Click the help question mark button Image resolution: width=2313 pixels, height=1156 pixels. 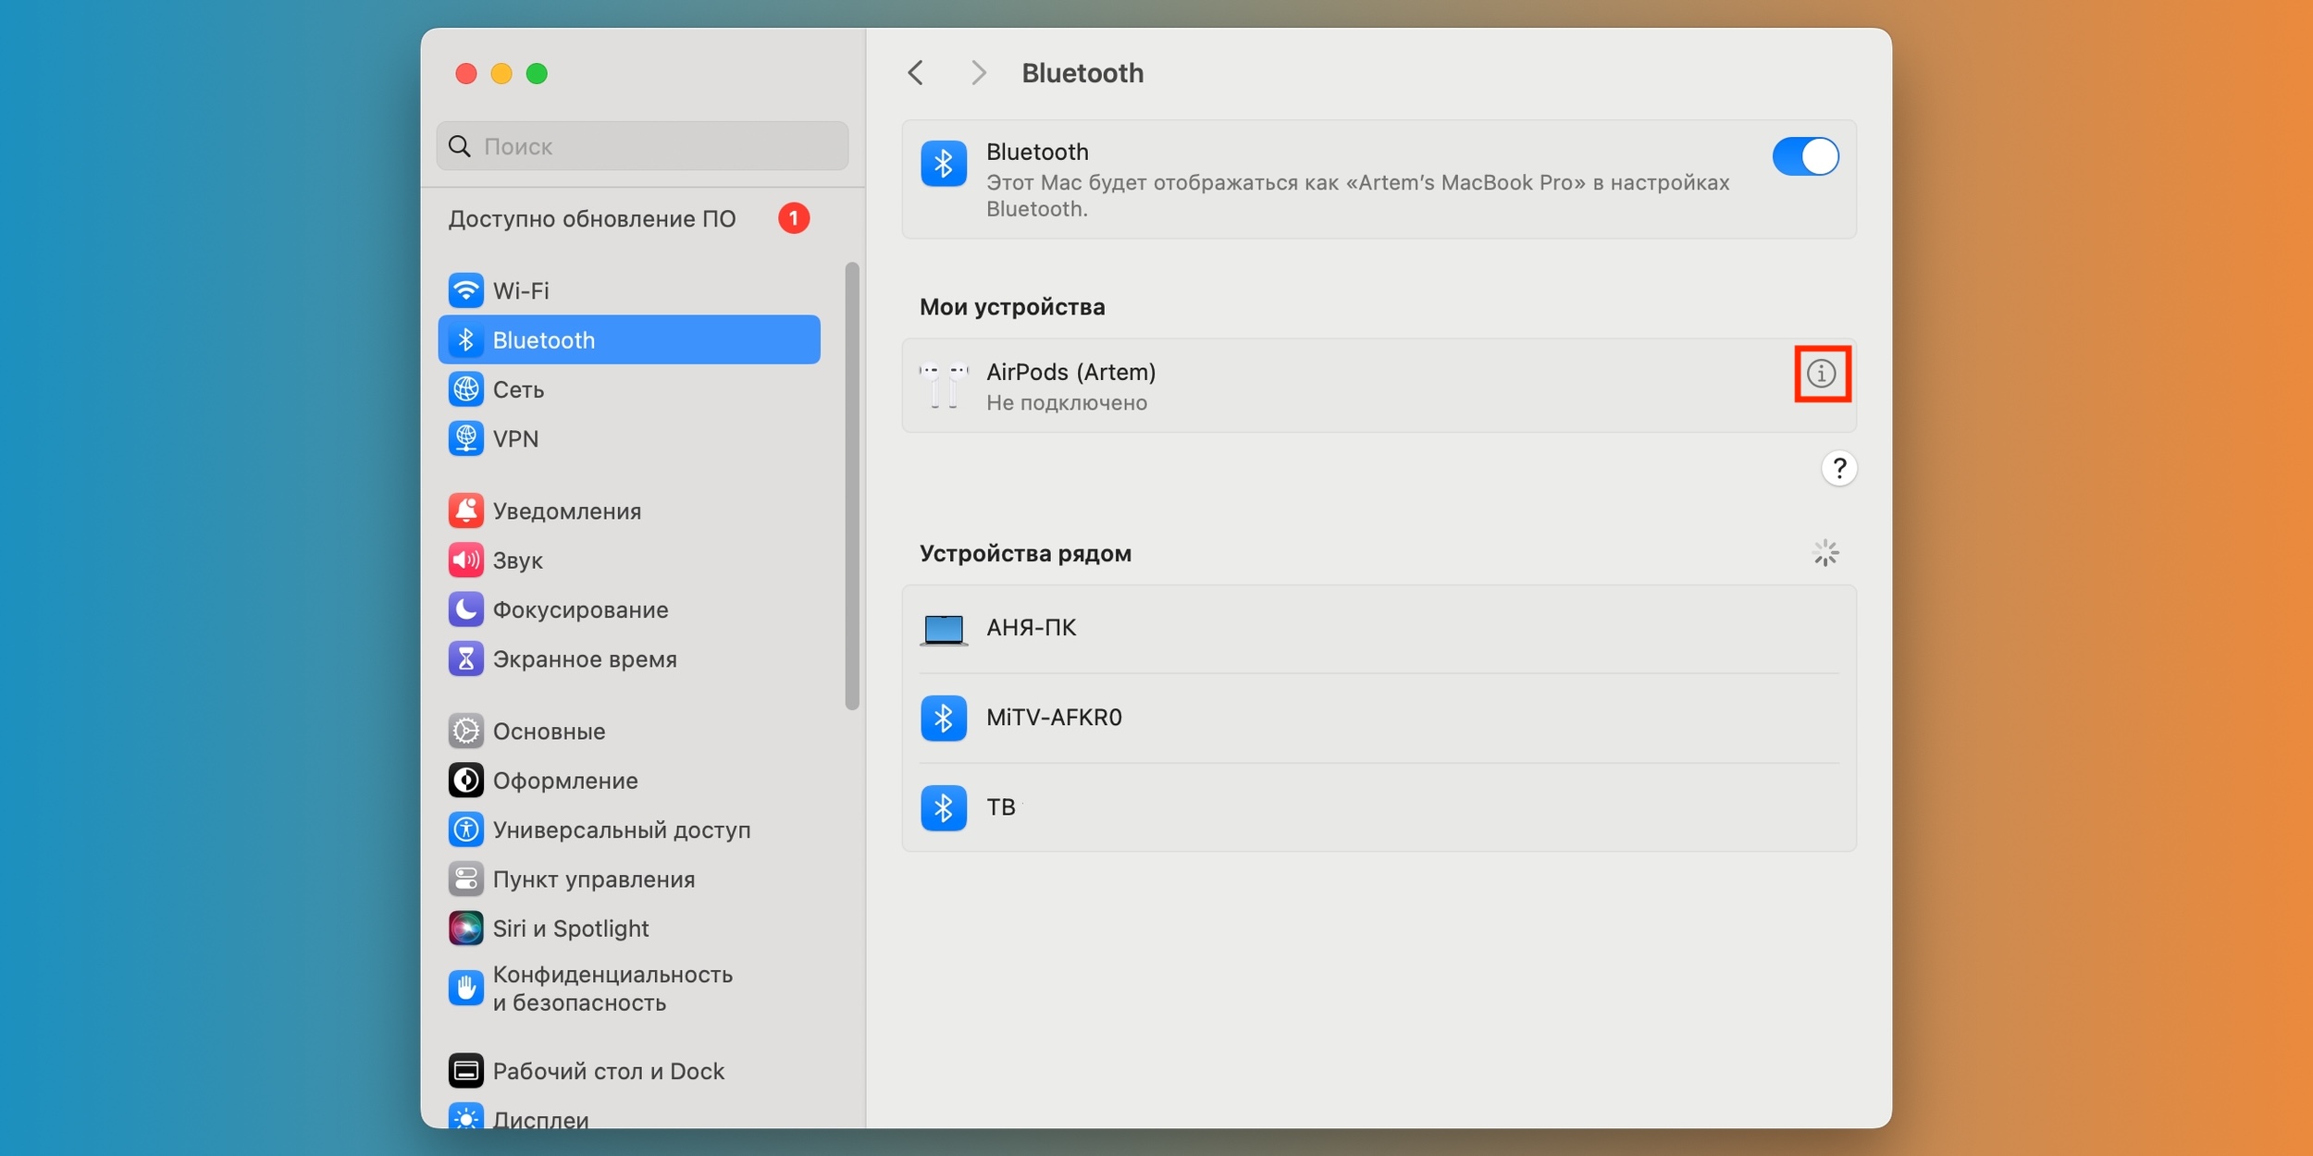[1838, 467]
